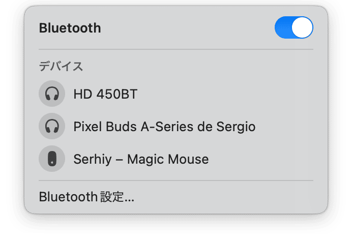Click the name Serhiy in the mouse entry
352x242 pixels.
click(x=93, y=160)
